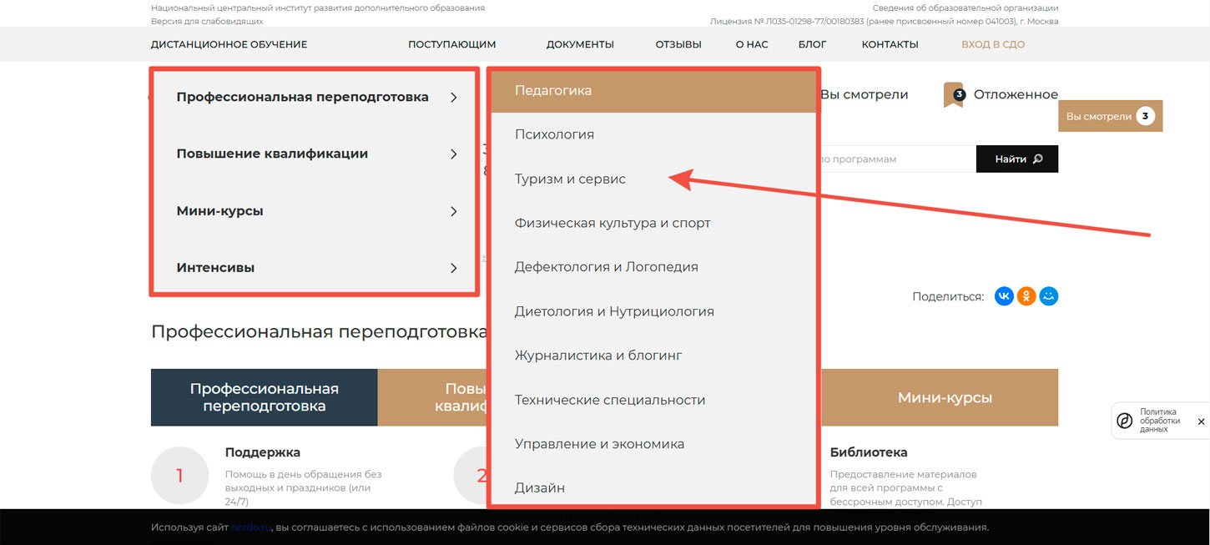Go to Отзывы in the navigation bar

678,44
